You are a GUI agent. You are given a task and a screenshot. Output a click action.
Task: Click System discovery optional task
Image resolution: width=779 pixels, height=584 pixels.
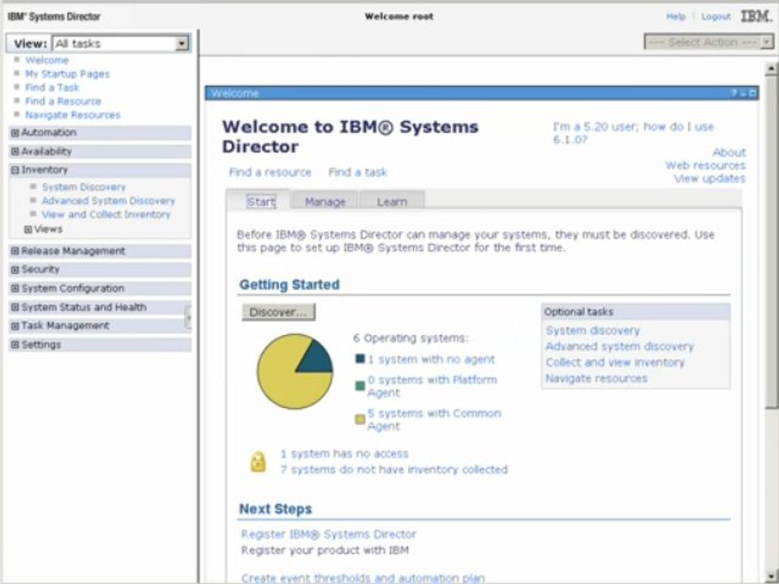click(592, 331)
